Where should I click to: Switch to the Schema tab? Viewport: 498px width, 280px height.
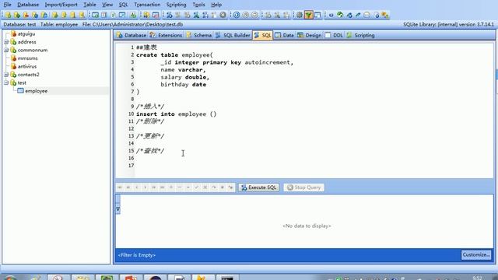199,35
